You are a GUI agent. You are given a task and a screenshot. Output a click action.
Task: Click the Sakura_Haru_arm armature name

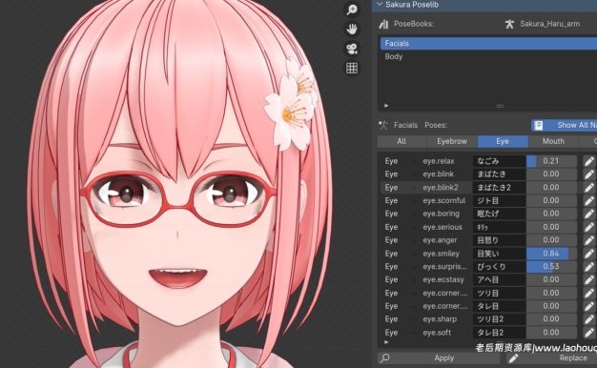point(549,24)
